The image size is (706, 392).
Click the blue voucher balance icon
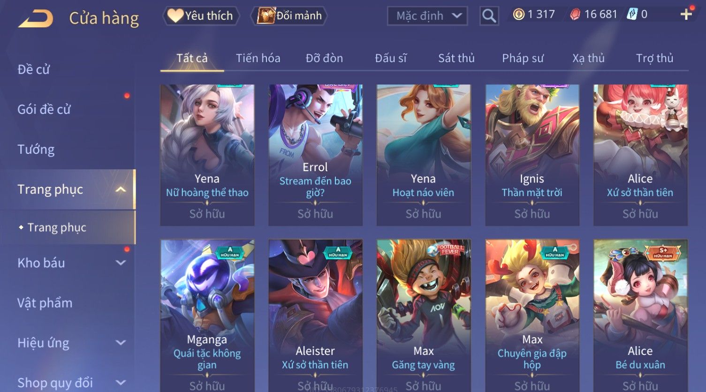click(632, 15)
